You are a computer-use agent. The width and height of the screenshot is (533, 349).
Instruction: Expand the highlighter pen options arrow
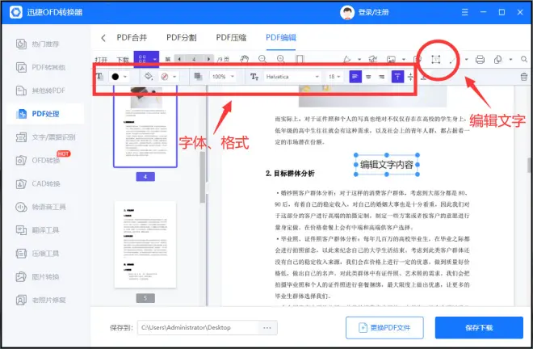tap(359, 60)
